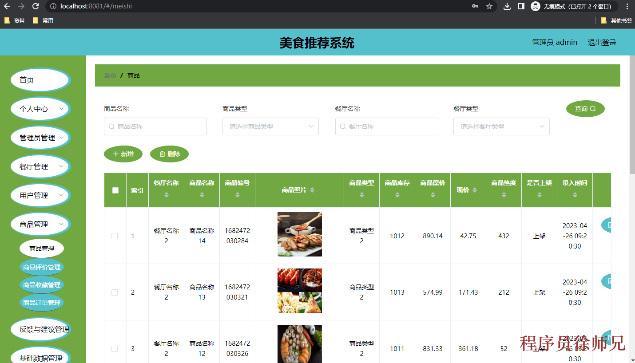Click inside the 商品名称 input field
Screen dimensions: 635x363
pos(155,126)
